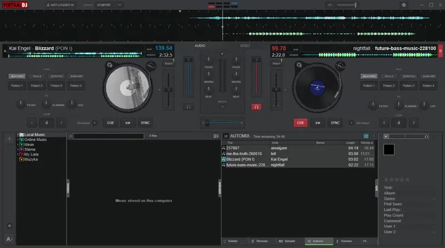This screenshot has width=445, height=248.
Task: Trigger Pattern 1 pad on deck A
Action: (x=17, y=85)
